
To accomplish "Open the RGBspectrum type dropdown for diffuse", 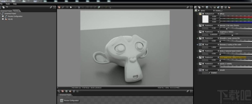I will [212, 14].
